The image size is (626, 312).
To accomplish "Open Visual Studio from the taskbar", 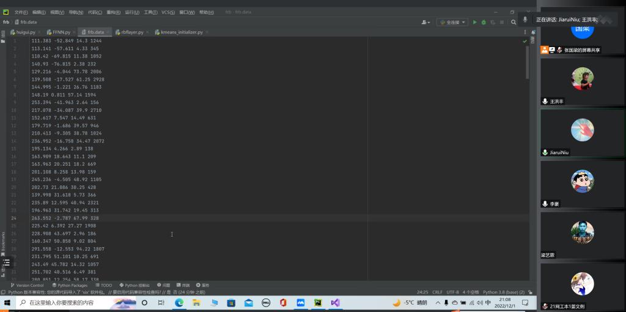I will point(335,303).
